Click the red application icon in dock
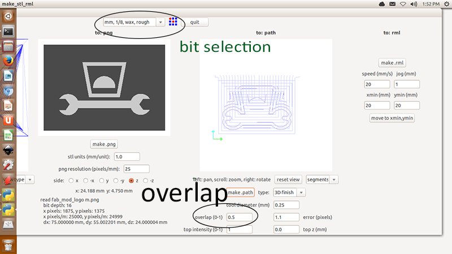Screen dimensions: 452x254 coord(8,180)
